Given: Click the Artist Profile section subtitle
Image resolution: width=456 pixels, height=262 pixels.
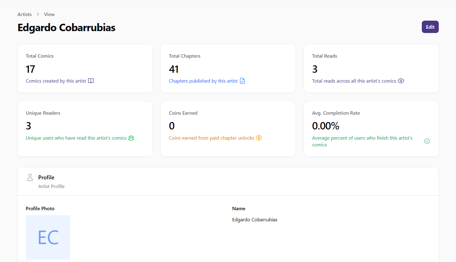Looking at the screenshot, I should click(x=51, y=186).
